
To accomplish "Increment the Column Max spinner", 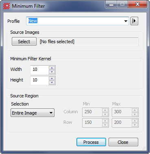I will [x=135, y=110].
